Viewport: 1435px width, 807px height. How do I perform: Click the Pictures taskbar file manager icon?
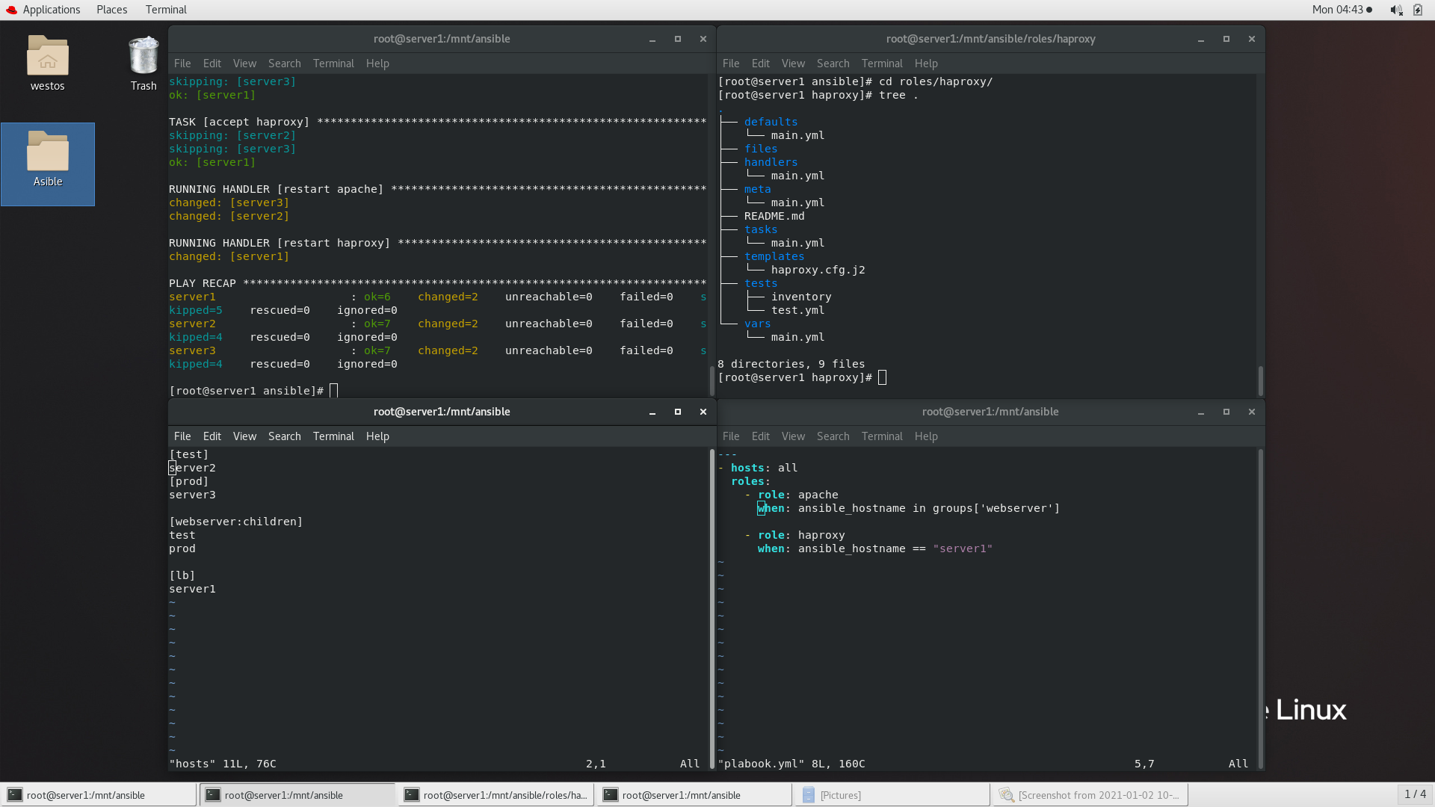tap(809, 795)
